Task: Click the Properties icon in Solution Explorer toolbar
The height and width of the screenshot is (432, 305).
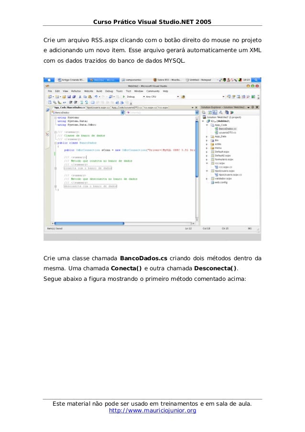Action: (204, 112)
